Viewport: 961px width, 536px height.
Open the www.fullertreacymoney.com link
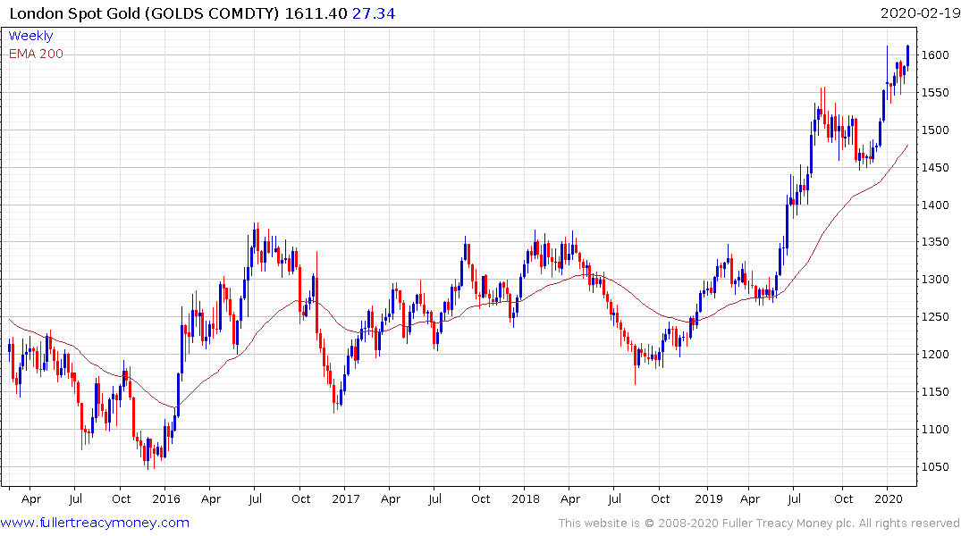click(95, 523)
